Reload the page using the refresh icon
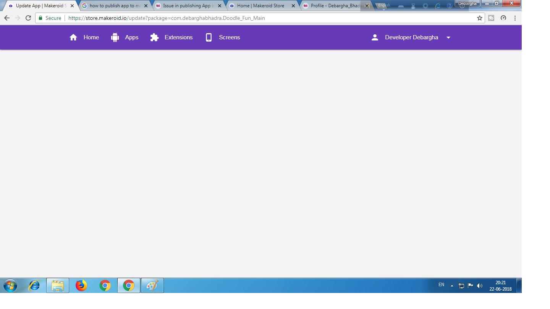The image size is (550, 309). click(28, 18)
